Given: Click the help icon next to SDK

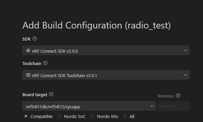Looking at the screenshot, I should 34,39.
